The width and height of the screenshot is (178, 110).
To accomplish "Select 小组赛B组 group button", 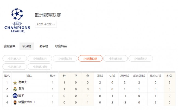I will [40, 58].
